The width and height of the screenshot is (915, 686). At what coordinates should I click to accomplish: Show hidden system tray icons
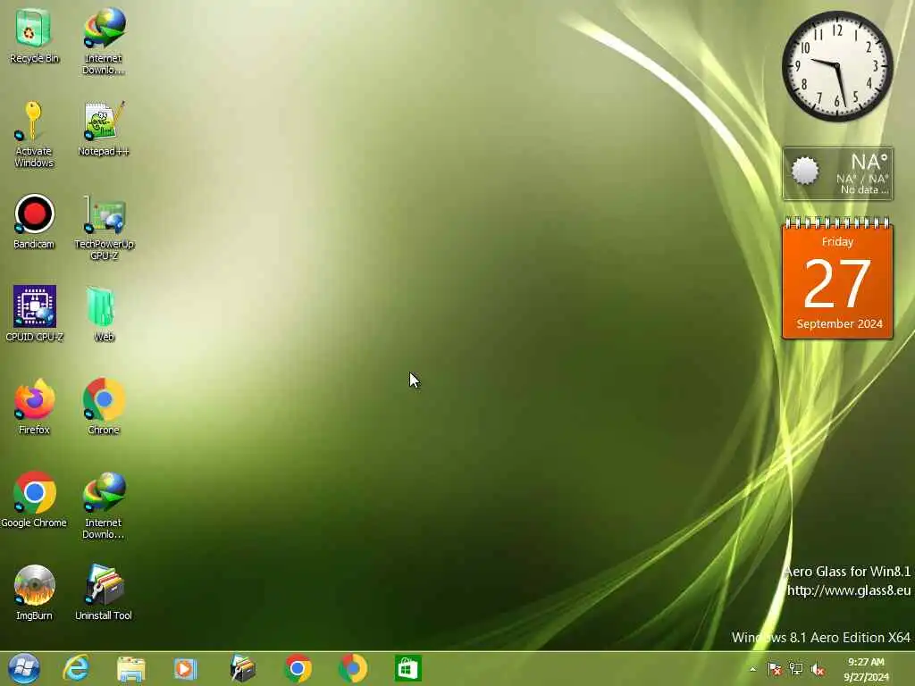tap(752, 669)
